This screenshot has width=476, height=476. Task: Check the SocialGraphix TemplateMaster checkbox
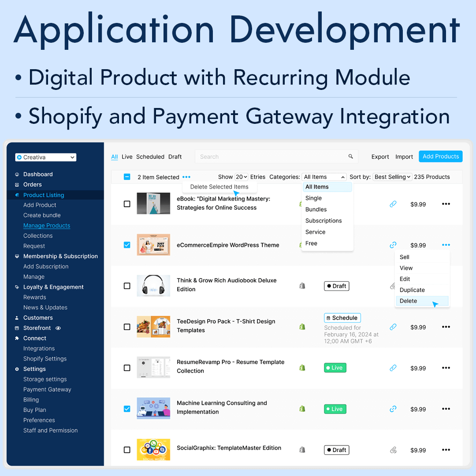pos(127,450)
